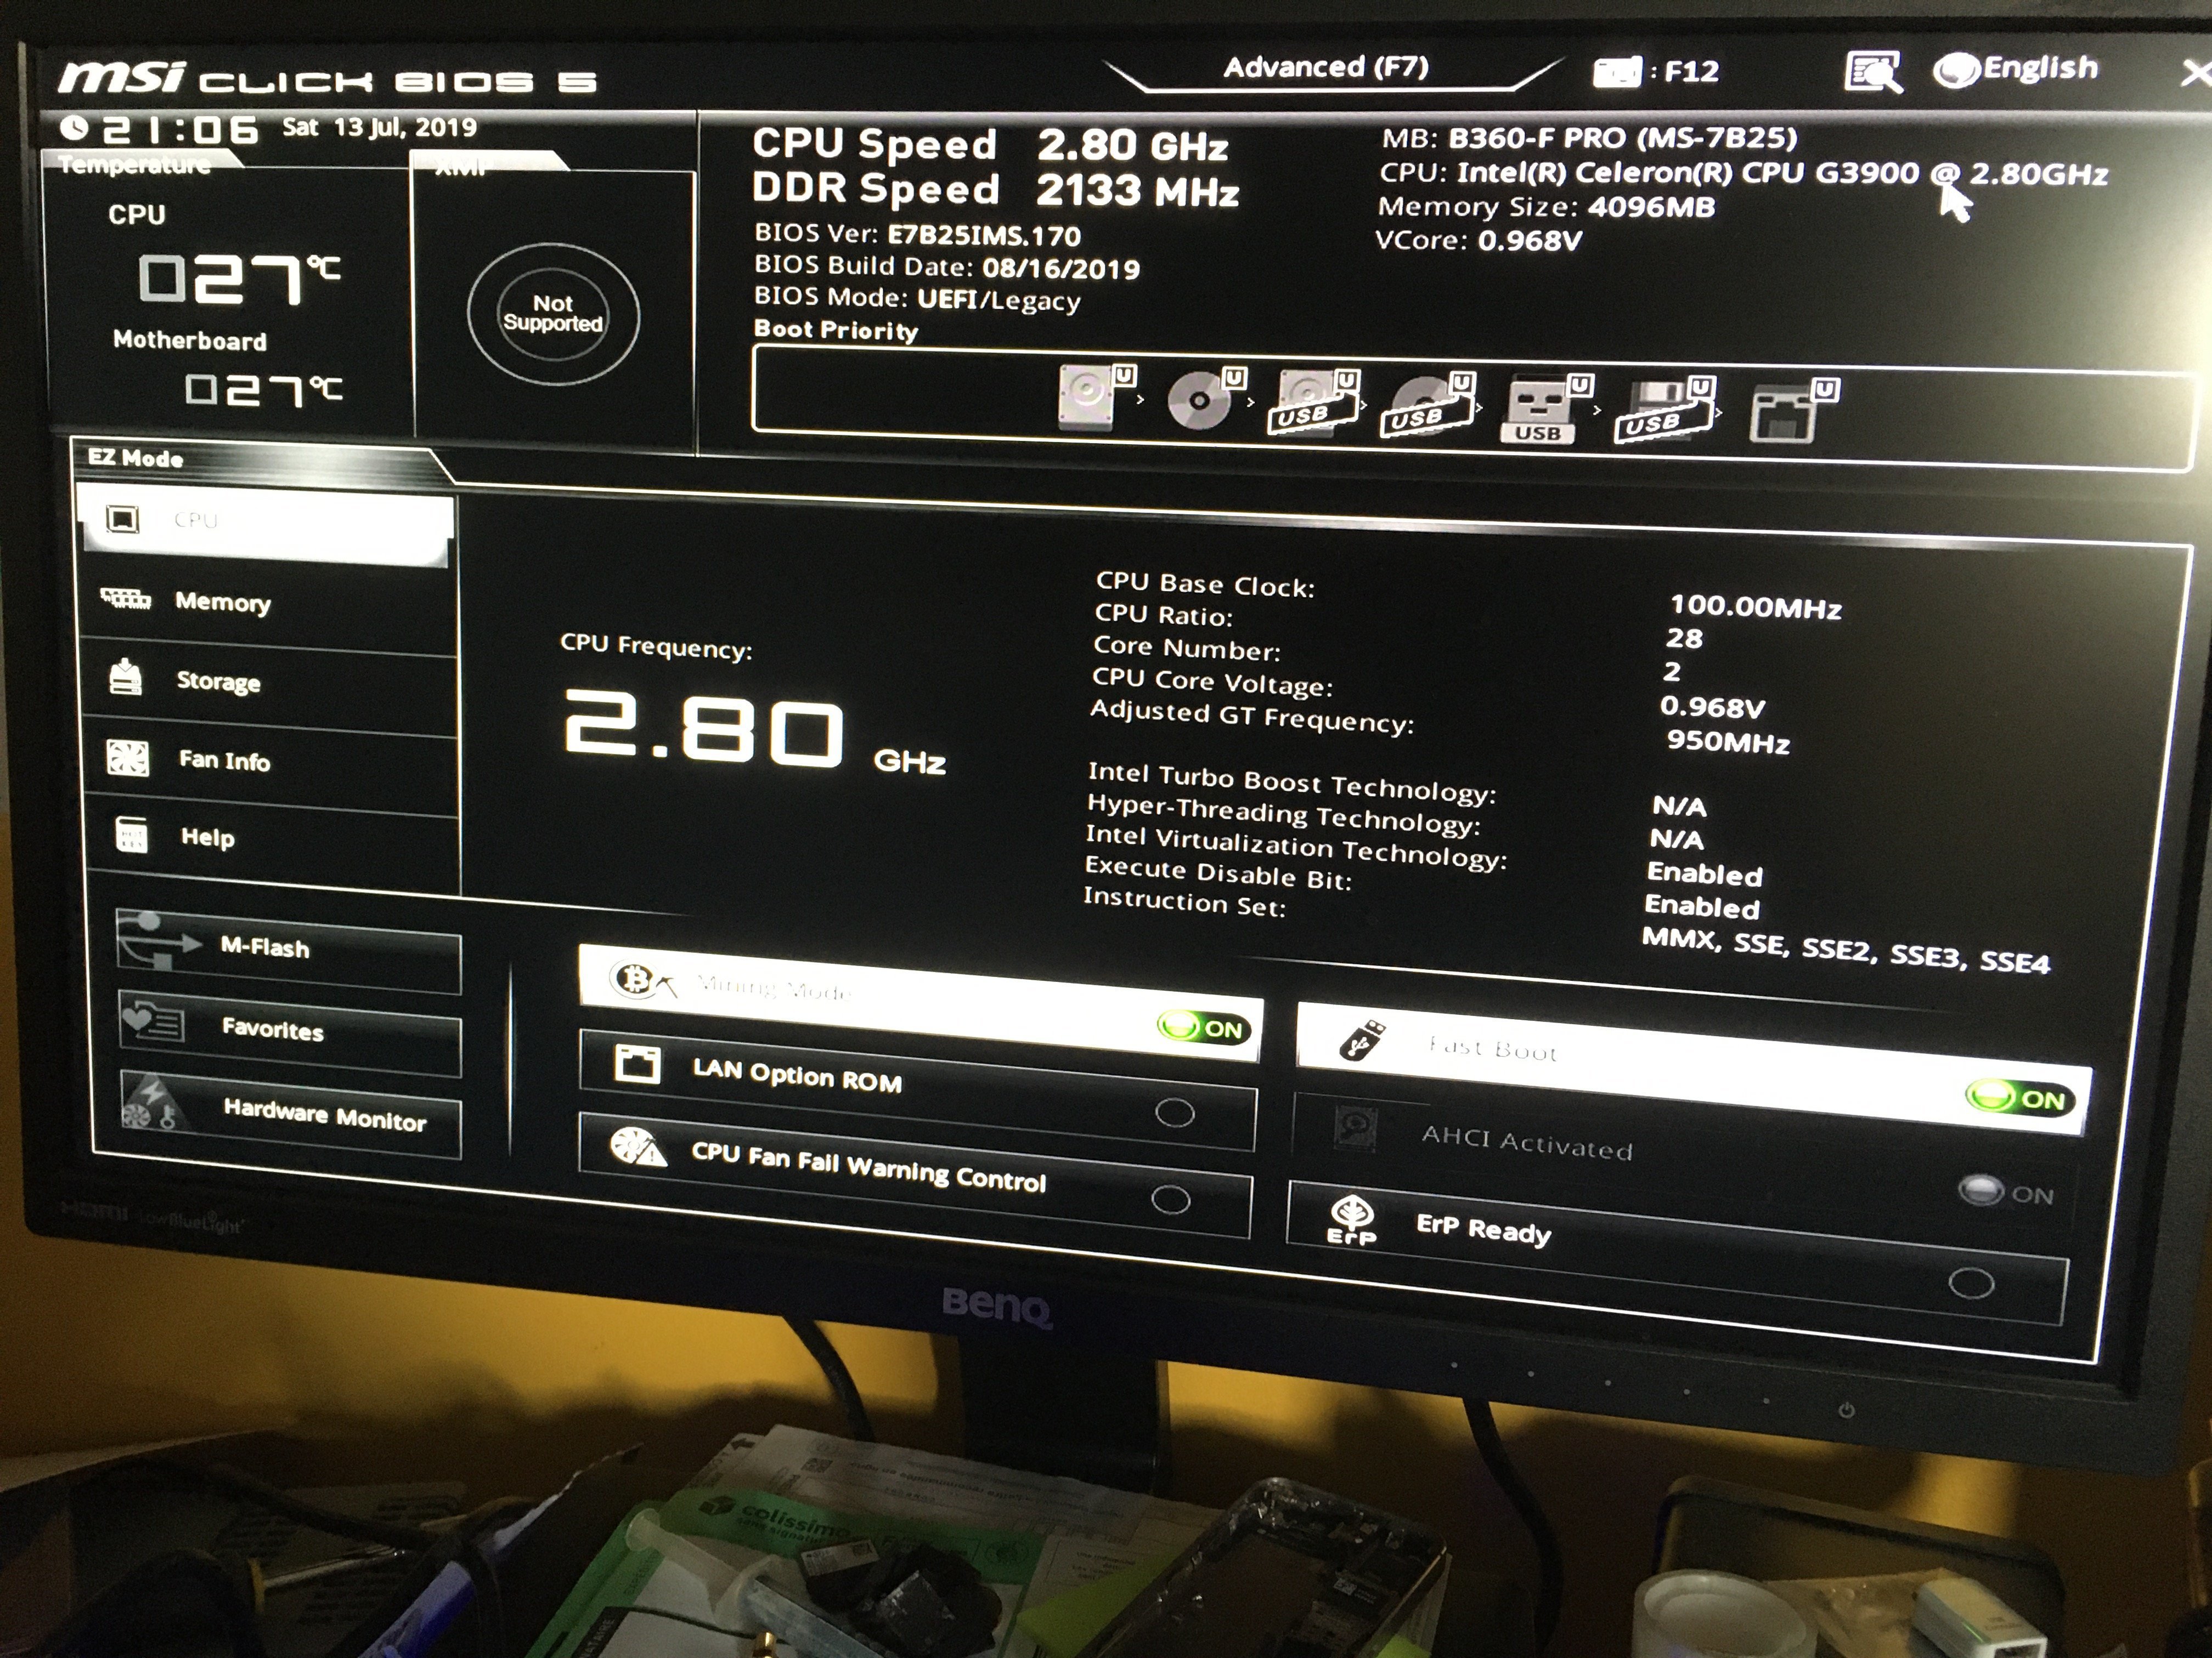
Task: Open Hardware Monitor
Action: pos(291,1115)
